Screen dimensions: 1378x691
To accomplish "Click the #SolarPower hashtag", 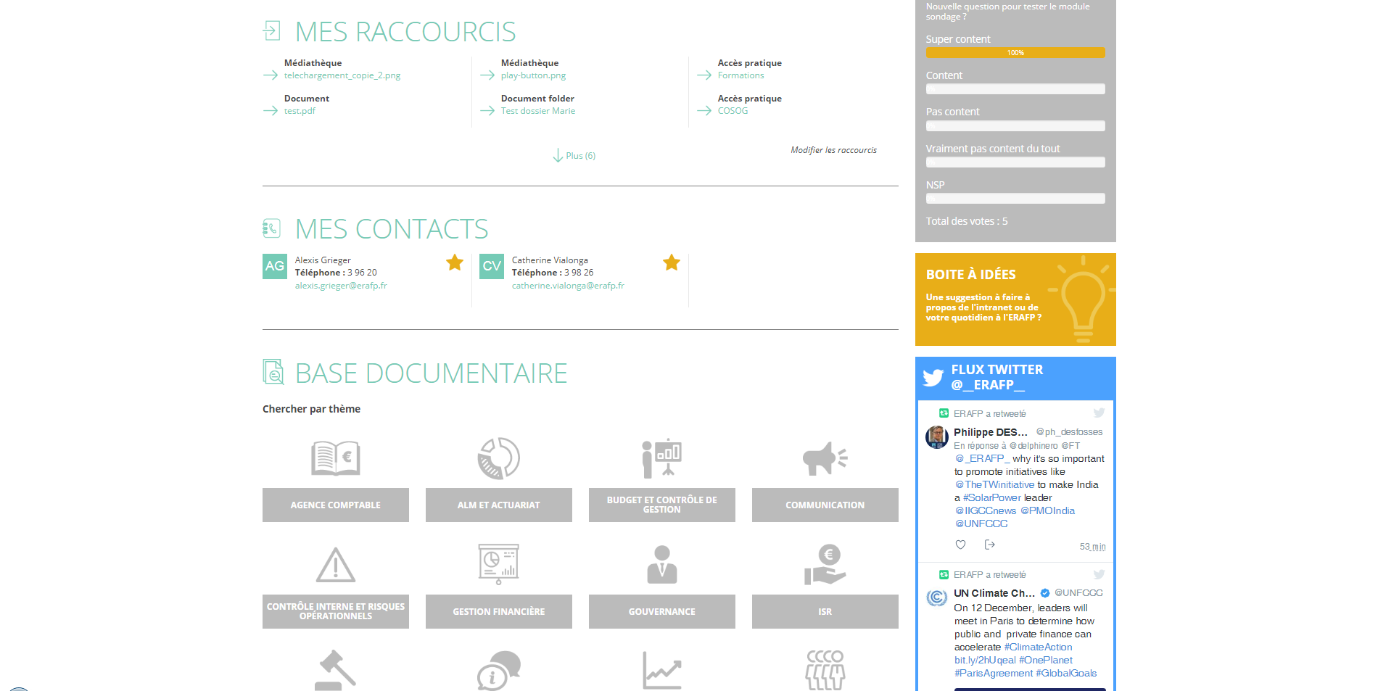I will coord(991,497).
